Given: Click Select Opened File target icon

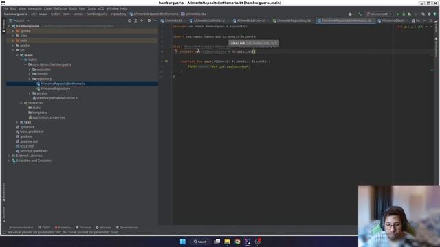Looking at the screenshot, I should pos(129,21).
